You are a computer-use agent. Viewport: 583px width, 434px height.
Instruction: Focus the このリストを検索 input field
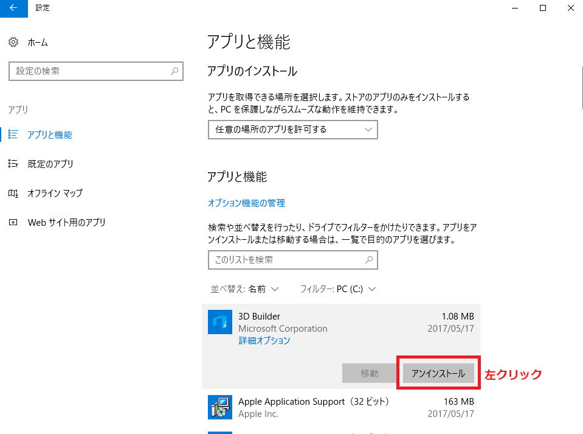pyautogui.click(x=293, y=260)
